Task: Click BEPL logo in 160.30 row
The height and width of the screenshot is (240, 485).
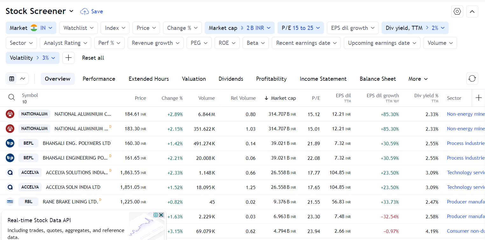Action: (x=10, y=143)
